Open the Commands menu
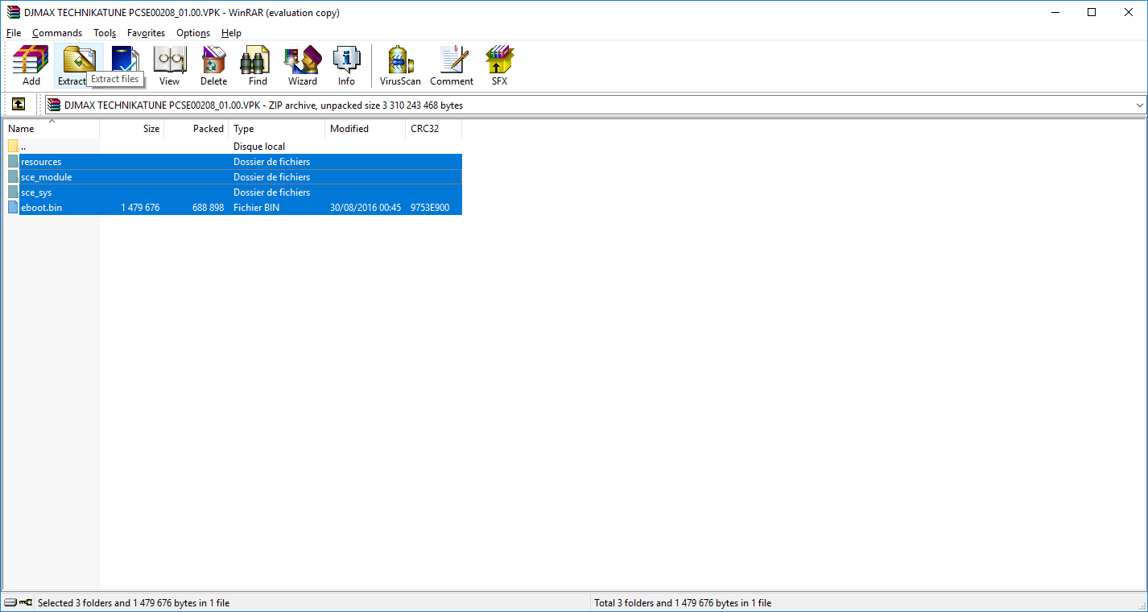Image resolution: width=1148 pixels, height=612 pixels. point(57,33)
